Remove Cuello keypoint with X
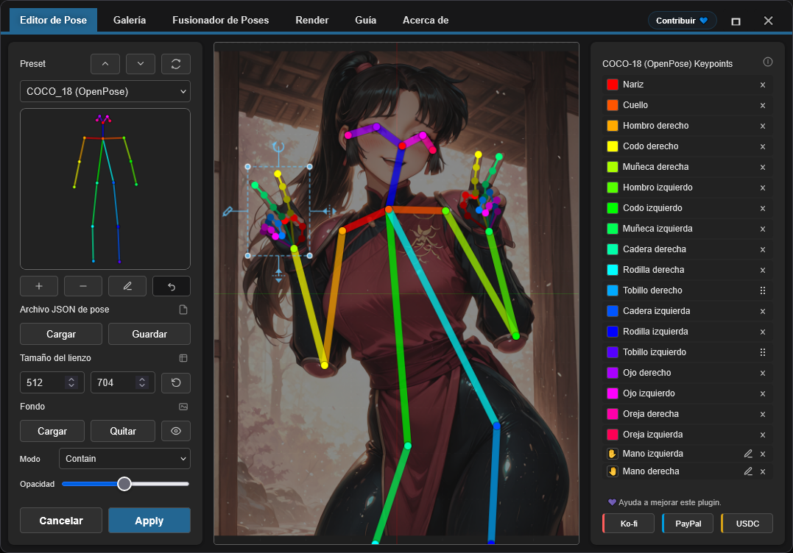Image resolution: width=793 pixels, height=553 pixels. (763, 106)
